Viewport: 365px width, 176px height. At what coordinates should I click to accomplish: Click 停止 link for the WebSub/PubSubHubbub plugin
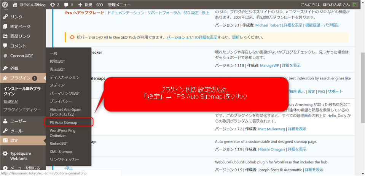[69, 168]
